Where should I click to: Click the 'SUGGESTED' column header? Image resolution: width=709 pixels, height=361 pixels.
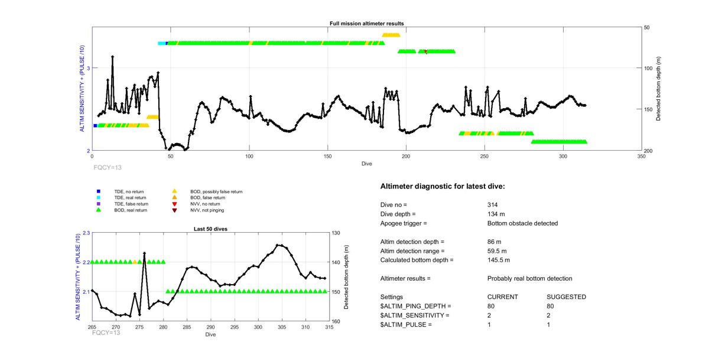567,297
